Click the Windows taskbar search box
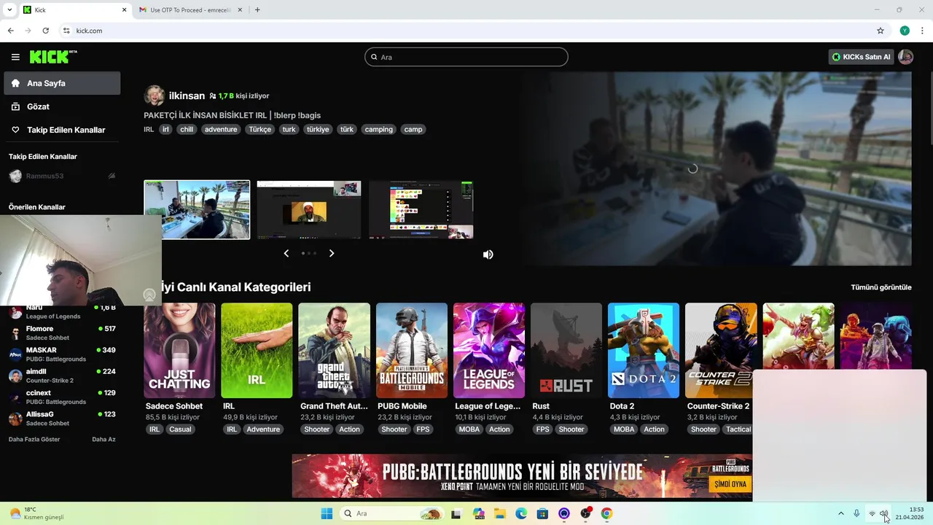This screenshot has width=933, height=525. pos(392,513)
